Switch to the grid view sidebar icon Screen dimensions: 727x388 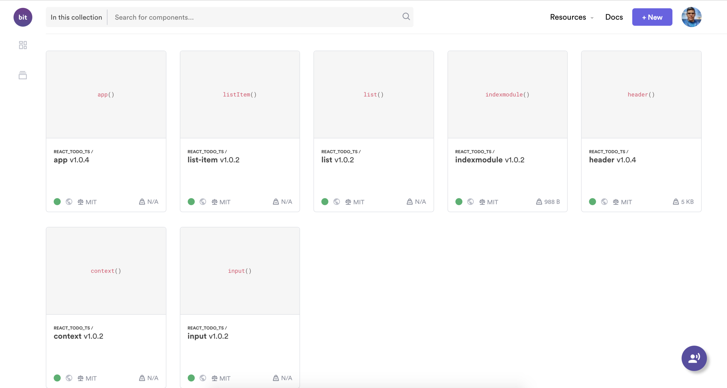point(23,45)
